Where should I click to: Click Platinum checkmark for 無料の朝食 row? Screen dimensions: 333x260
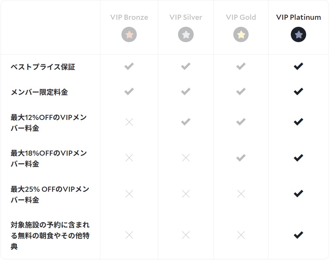298,235
